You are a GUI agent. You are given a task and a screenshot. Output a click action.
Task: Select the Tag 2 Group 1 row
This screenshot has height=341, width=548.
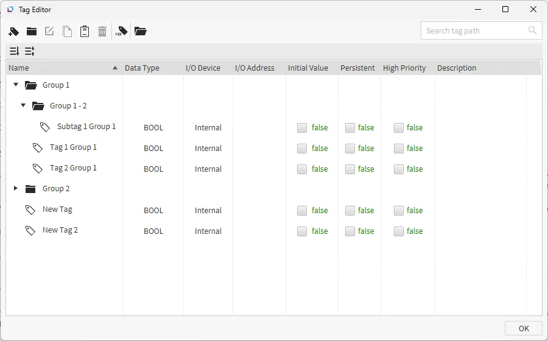tap(73, 169)
